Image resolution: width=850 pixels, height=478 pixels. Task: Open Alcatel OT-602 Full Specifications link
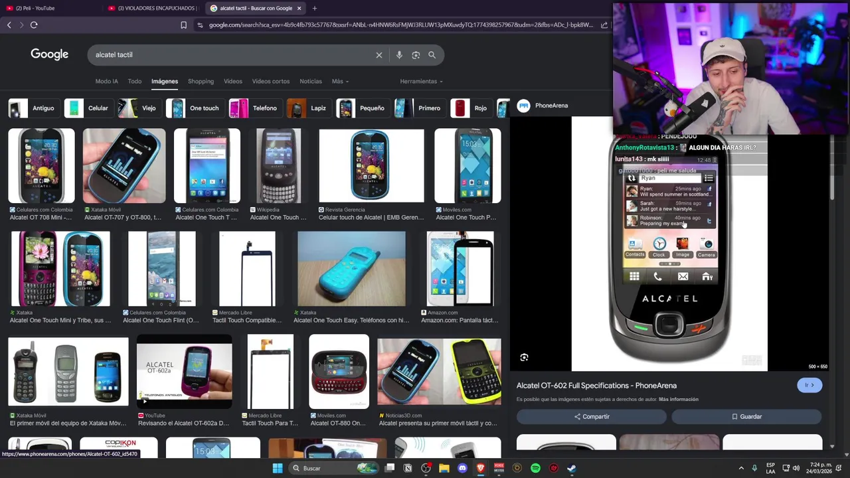point(596,385)
